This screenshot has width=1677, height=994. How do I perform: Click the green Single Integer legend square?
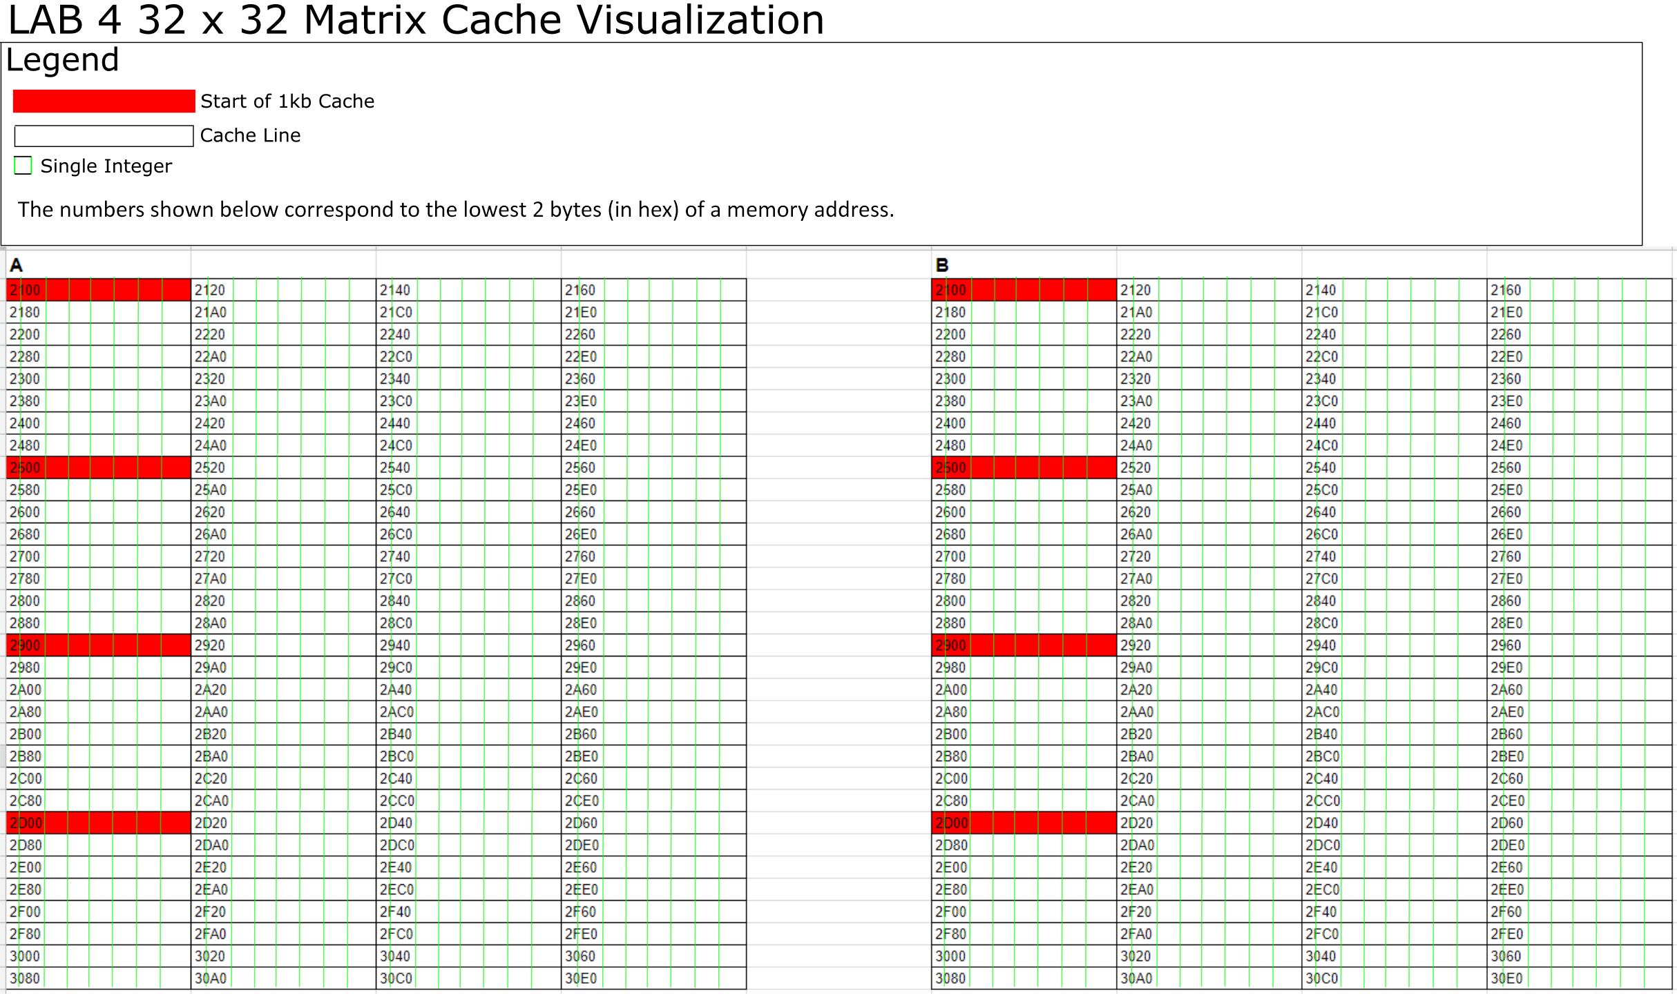point(23,166)
